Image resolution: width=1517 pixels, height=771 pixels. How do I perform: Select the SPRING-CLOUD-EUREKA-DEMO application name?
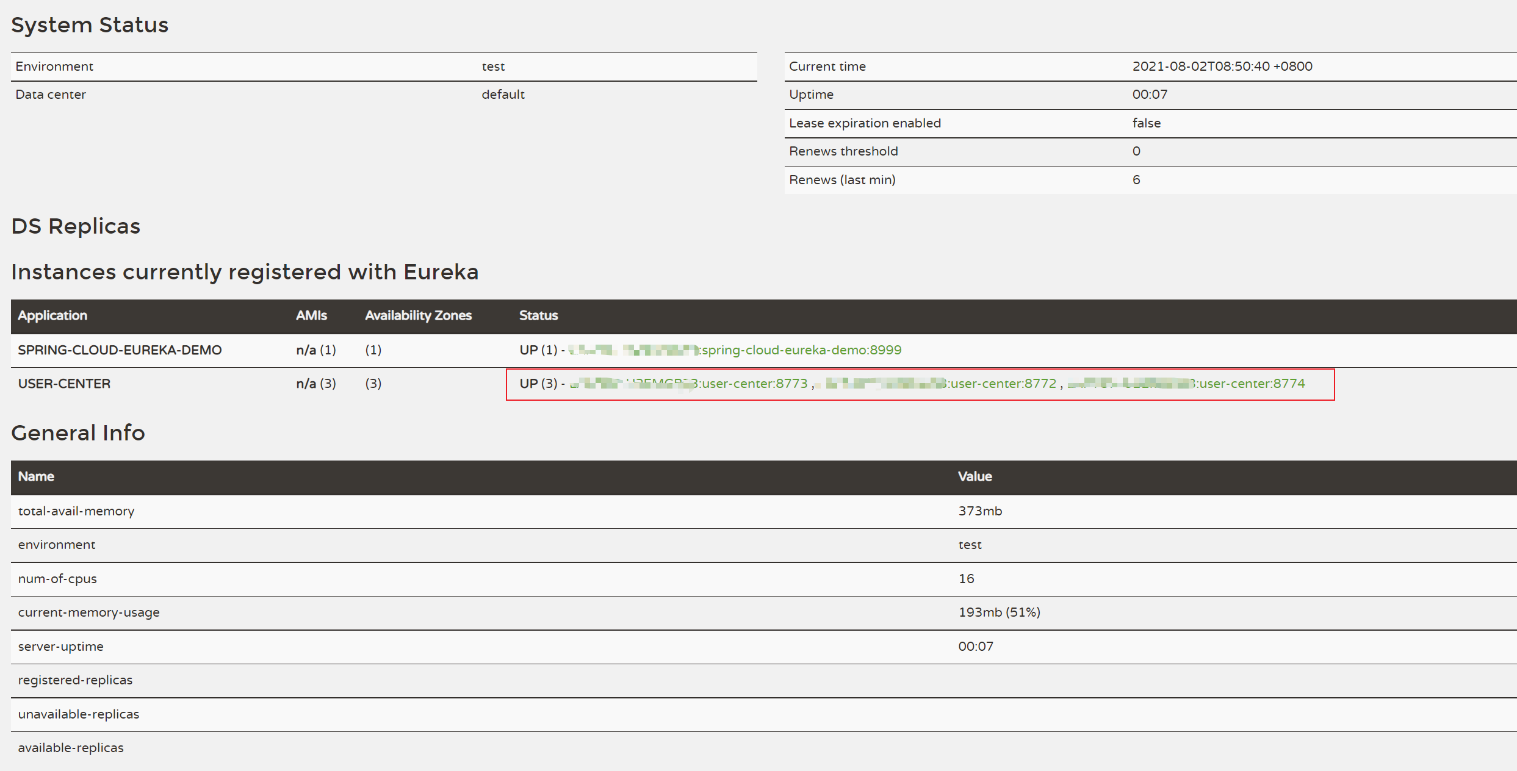pyautogui.click(x=120, y=350)
